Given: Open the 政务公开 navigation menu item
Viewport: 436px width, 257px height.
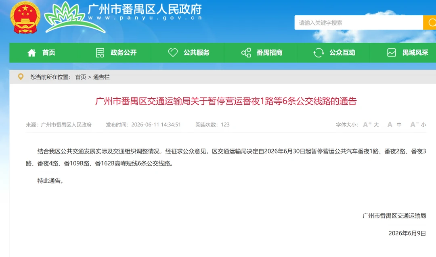Looking at the screenshot, I should click(x=115, y=52).
